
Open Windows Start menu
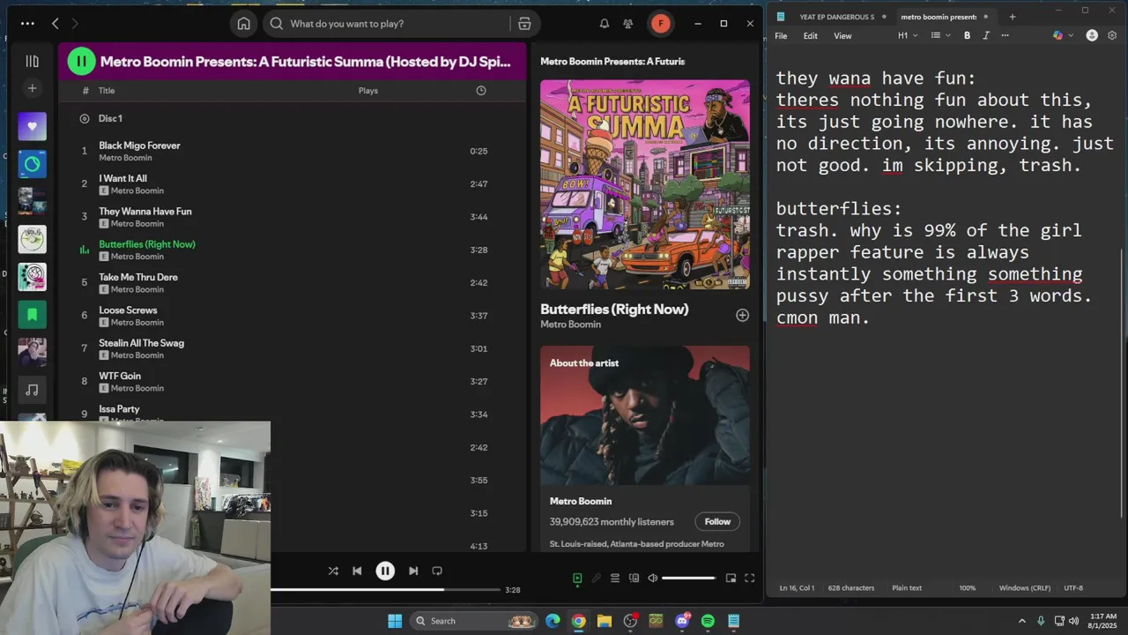(x=395, y=621)
